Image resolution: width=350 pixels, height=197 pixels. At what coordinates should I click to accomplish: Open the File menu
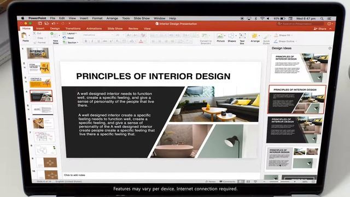pyautogui.click(x=52, y=18)
